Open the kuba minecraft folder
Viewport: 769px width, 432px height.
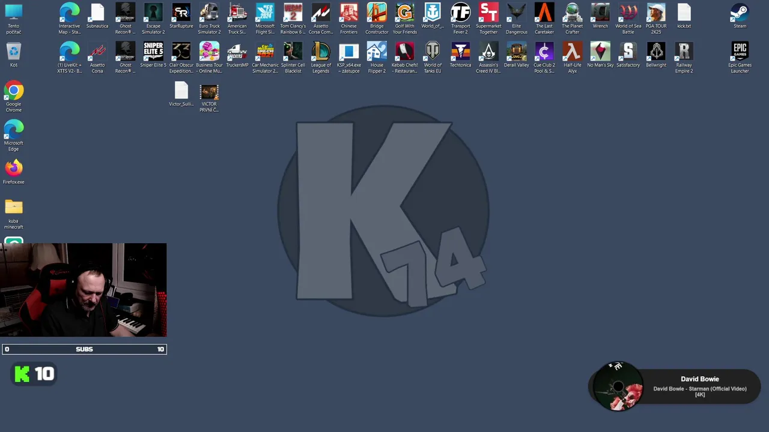coord(13,214)
